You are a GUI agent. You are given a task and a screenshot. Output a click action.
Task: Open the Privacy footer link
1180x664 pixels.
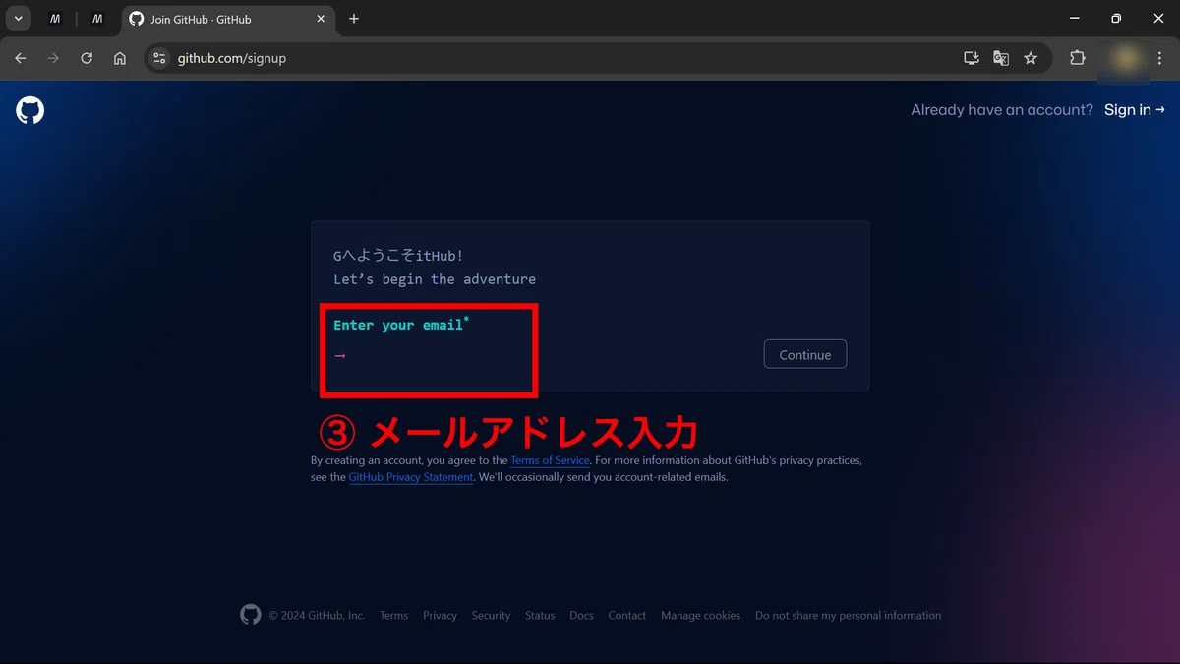point(440,616)
